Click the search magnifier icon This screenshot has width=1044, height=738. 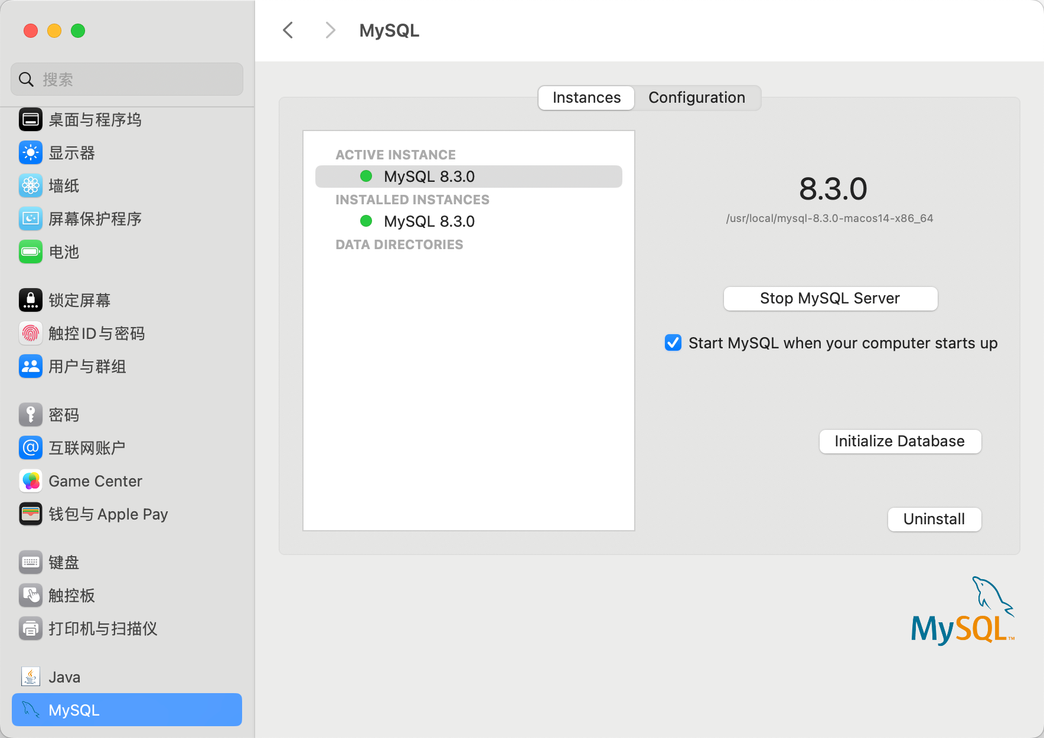26,80
